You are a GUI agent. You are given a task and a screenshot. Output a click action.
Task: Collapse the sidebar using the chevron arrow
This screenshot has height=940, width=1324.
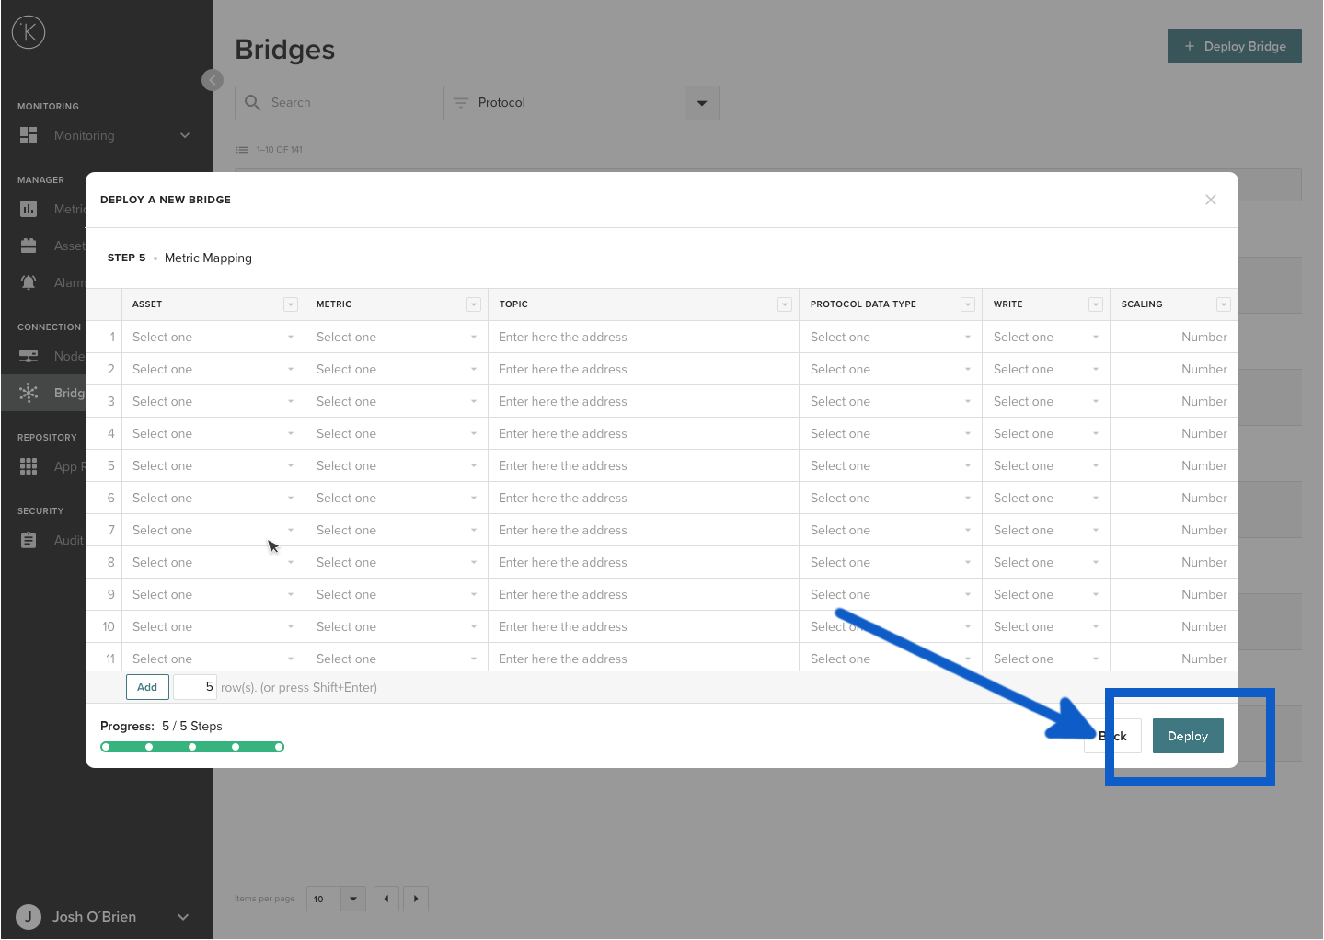[213, 80]
